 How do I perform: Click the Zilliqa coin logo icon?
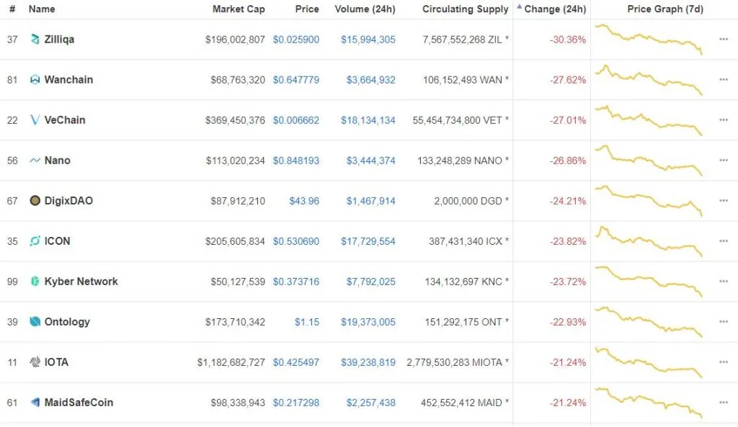coord(35,40)
